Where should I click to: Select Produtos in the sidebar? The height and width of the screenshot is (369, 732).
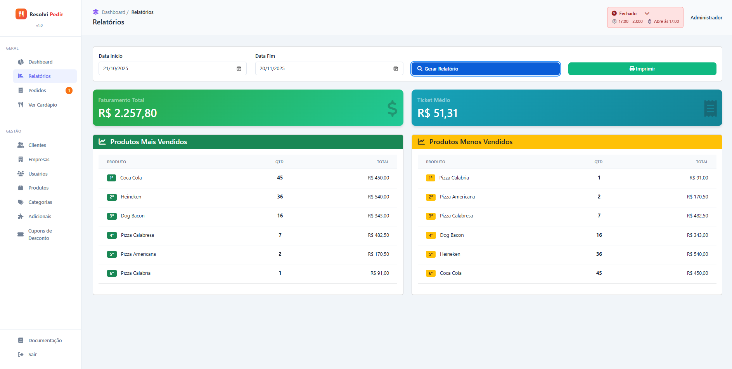[x=38, y=188]
